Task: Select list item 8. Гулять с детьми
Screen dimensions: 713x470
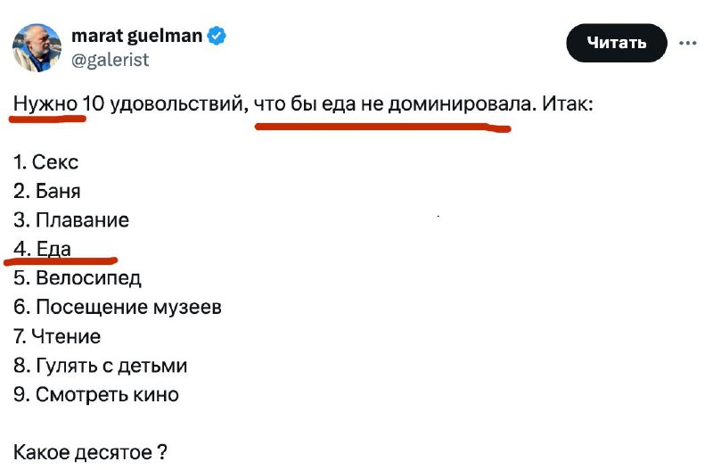Action: coord(100,366)
